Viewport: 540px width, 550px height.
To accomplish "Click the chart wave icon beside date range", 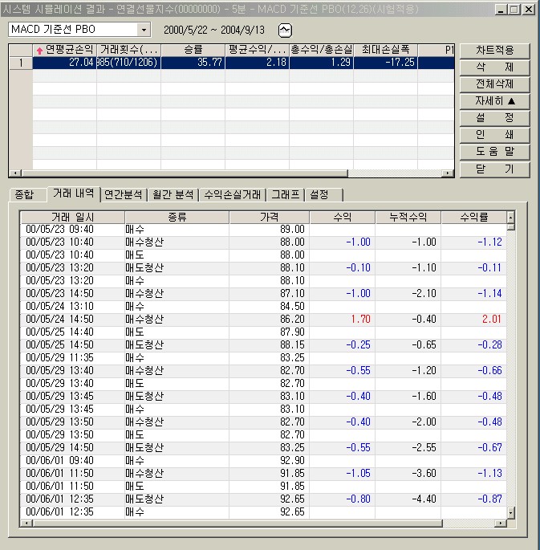I will (x=285, y=30).
